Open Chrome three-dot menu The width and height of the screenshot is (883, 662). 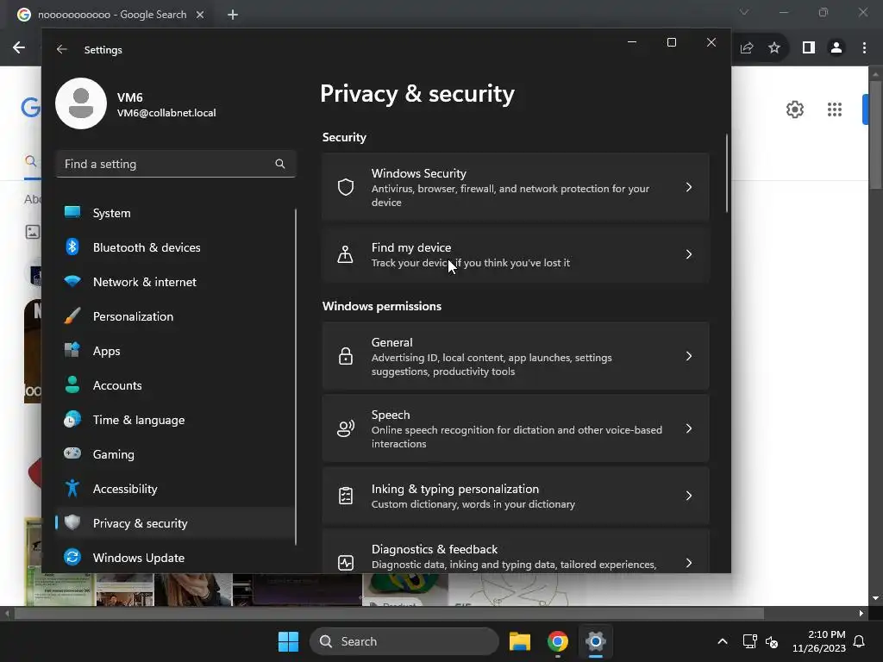pos(864,48)
